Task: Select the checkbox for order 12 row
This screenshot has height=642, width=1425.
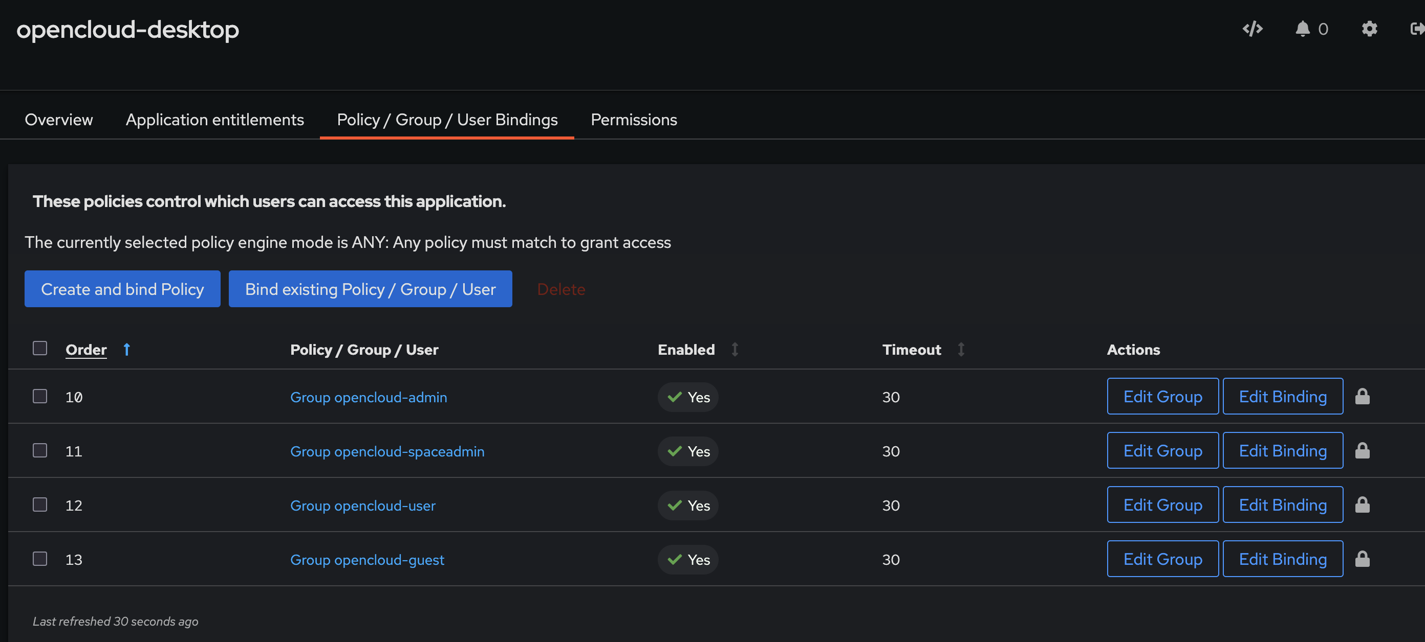Action: point(40,505)
